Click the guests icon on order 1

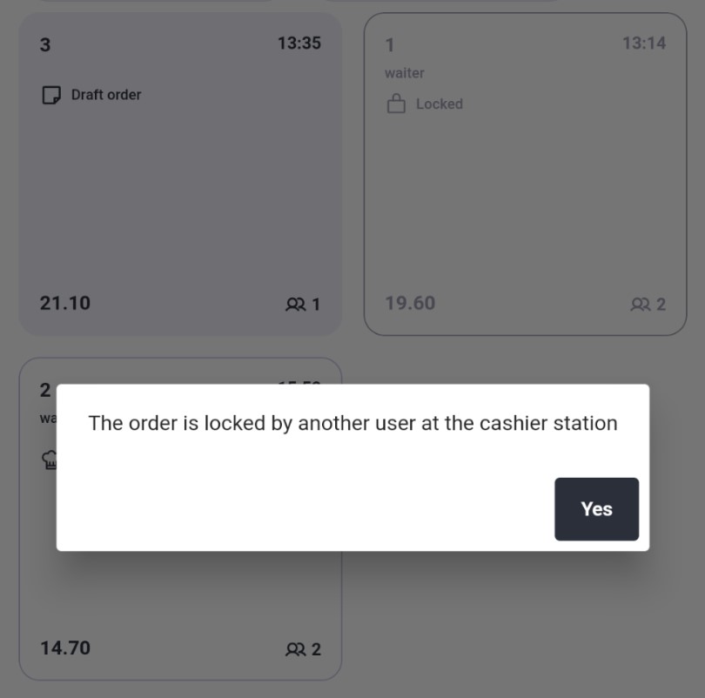[x=641, y=305]
